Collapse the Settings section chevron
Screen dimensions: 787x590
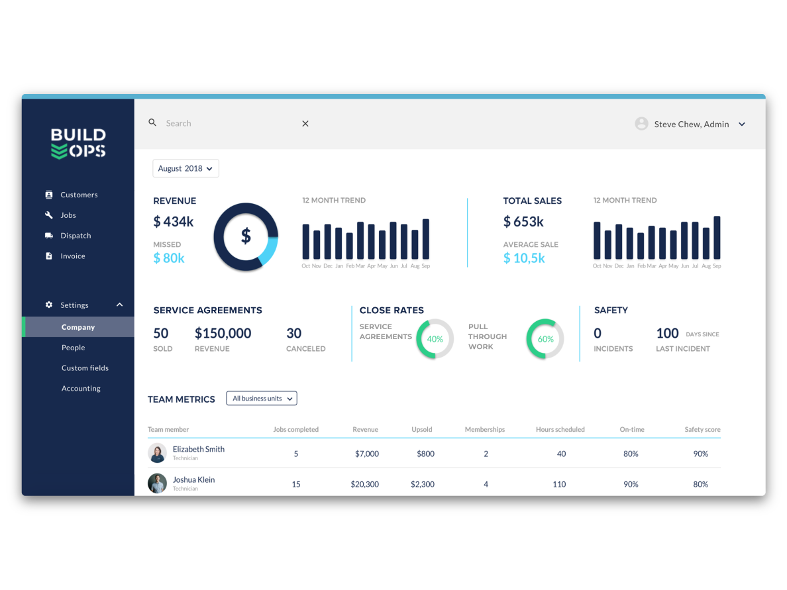click(119, 305)
